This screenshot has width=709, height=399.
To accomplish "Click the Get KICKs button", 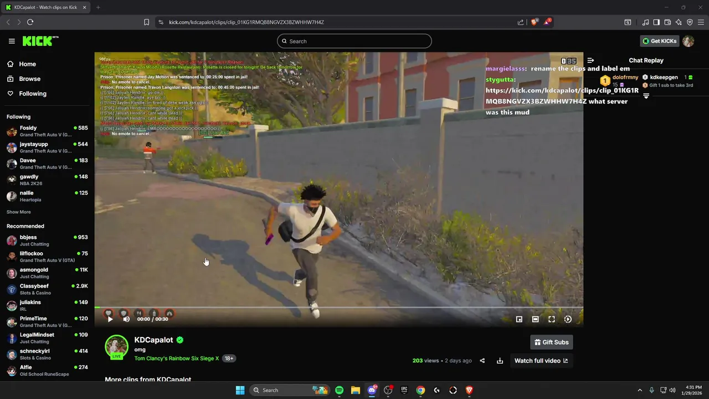I will click(x=659, y=41).
